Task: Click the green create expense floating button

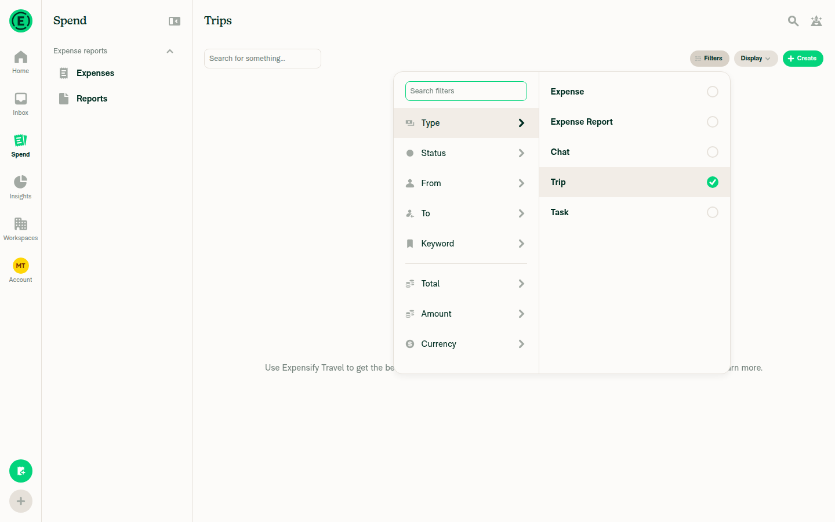Action: [x=21, y=471]
